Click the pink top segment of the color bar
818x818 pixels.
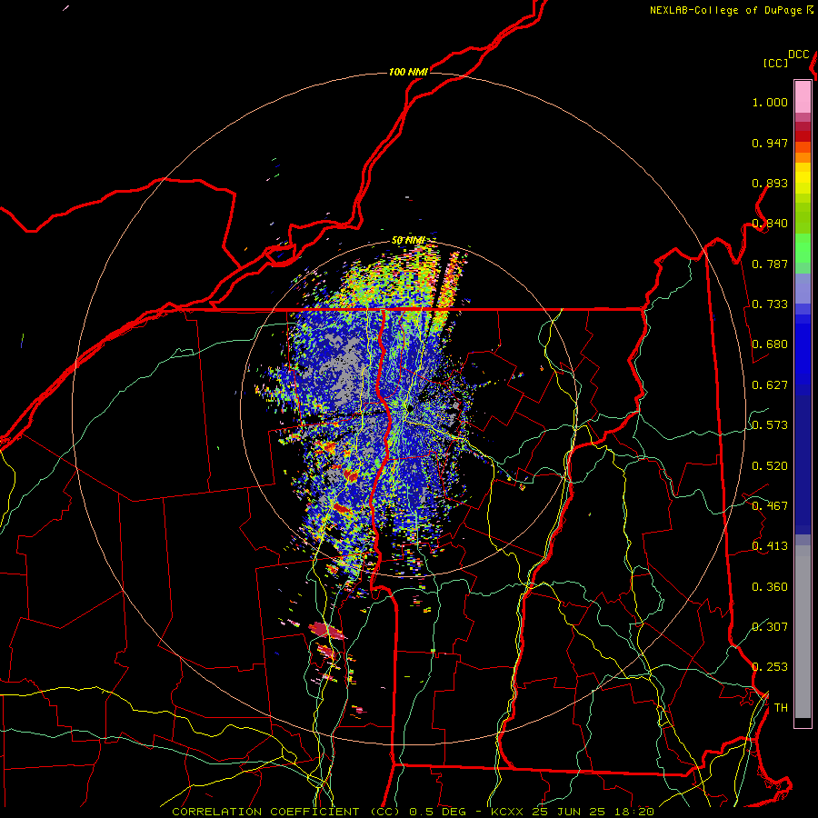coord(803,96)
